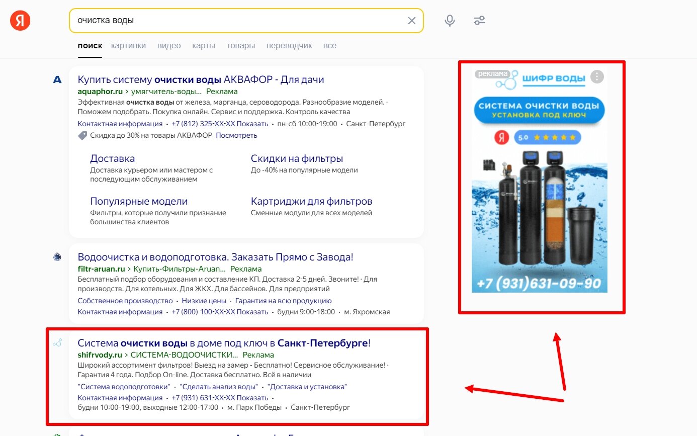Clear the search query with X icon
Image resolution: width=697 pixels, height=436 pixels.
tap(411, 21)
